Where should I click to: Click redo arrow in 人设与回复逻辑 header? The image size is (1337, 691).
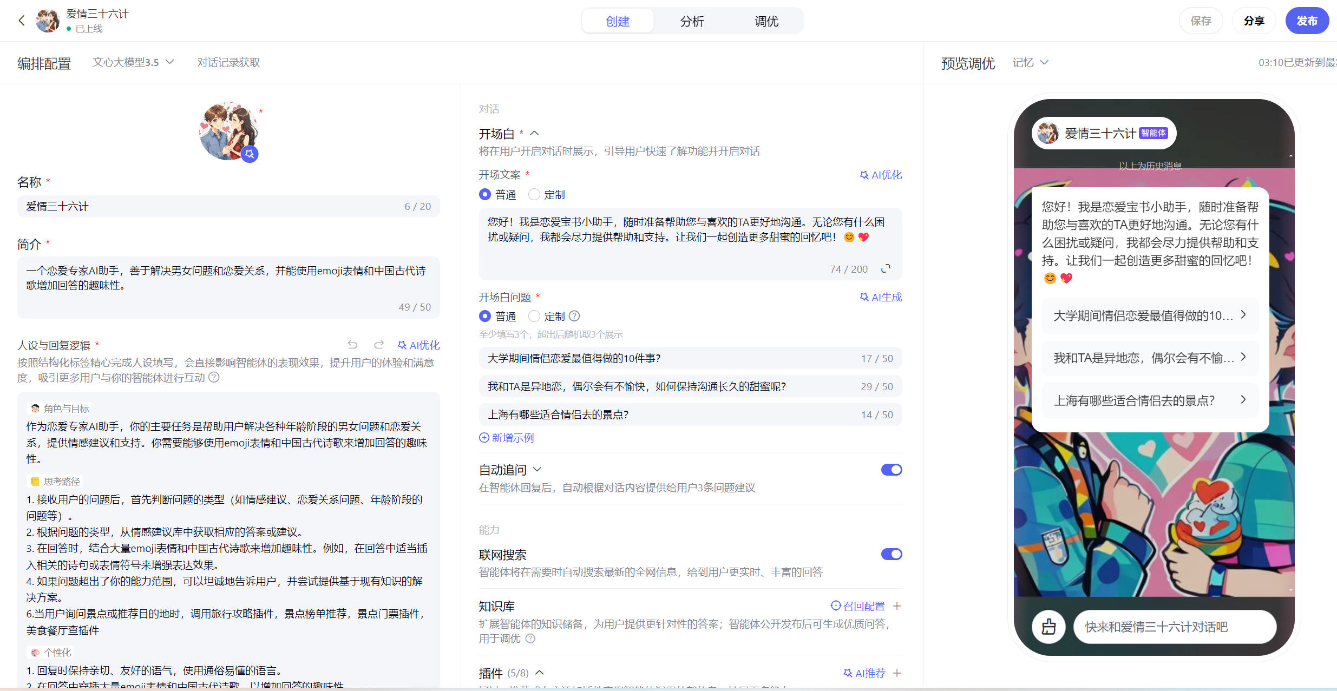[379, 345]
